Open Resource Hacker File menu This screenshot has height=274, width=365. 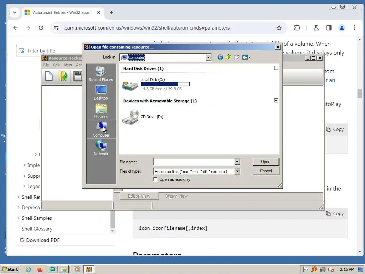point(46,65)
